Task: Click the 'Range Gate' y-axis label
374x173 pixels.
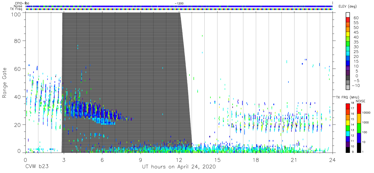Action: pos(5,82)
